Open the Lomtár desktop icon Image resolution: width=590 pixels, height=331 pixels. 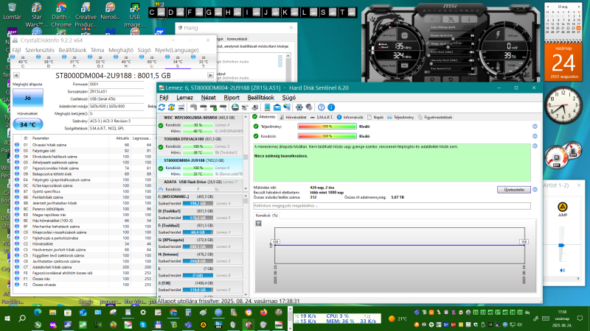(12, 11)
